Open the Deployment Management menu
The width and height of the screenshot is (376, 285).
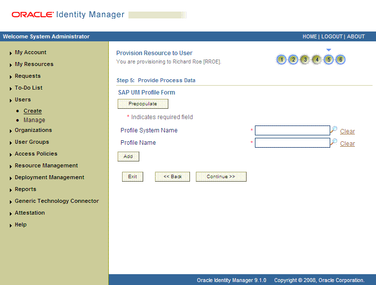click(x=49, y=177)
